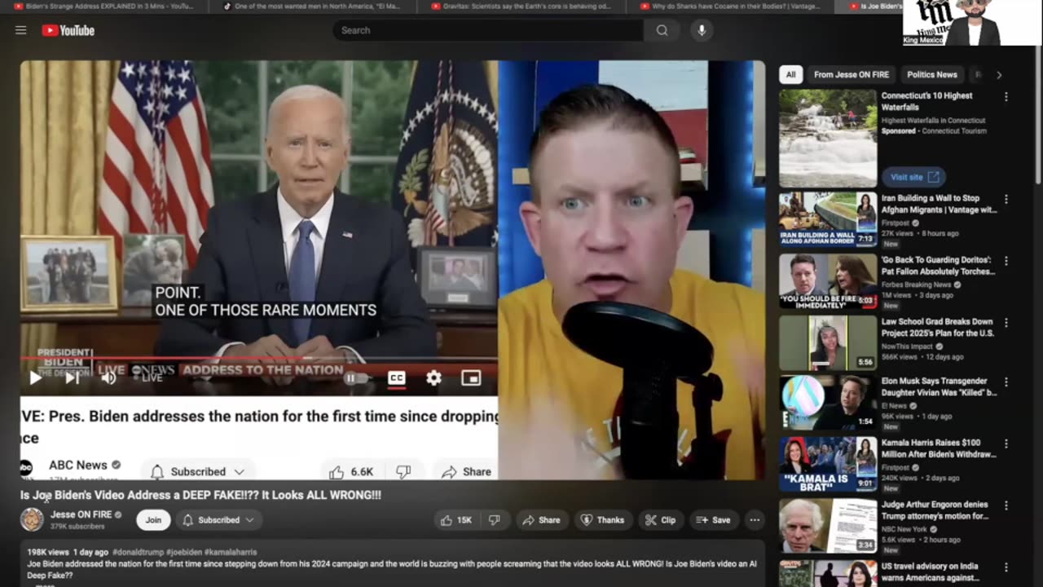Mute the video using speaker icon

pos(108,377)
